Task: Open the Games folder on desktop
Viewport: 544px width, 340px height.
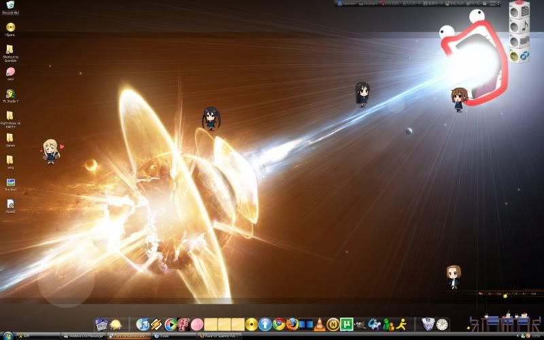Action: tap(10, 138)
